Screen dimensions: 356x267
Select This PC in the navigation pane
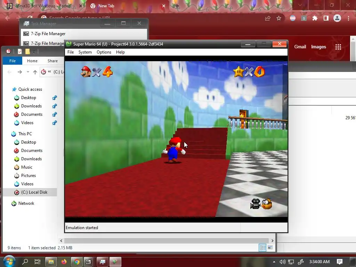pyautogui.click(x=25, y=134)
